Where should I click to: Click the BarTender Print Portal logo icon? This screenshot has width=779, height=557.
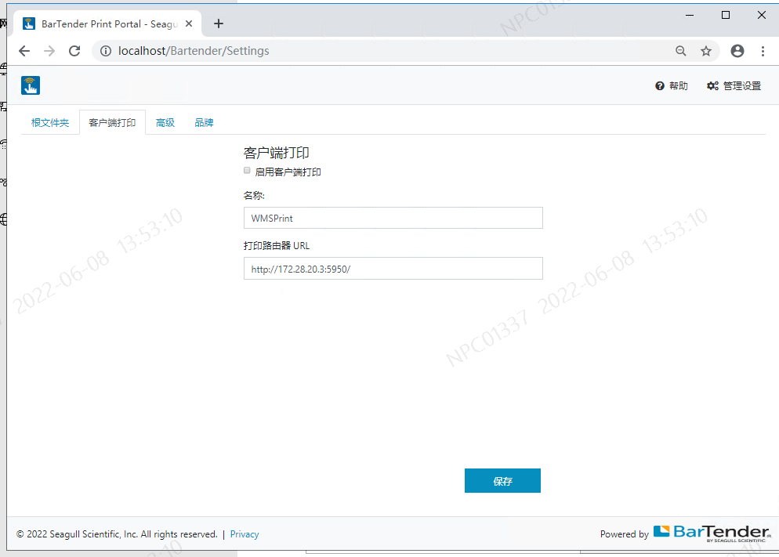[x=30, y=85]
